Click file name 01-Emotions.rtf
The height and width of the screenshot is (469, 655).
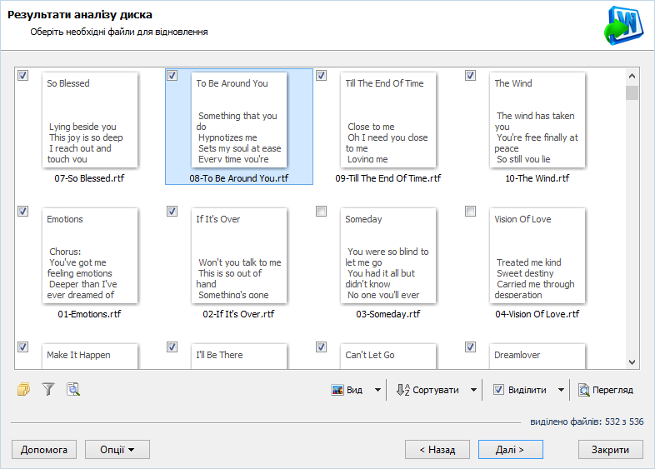(x=89, y=314)
